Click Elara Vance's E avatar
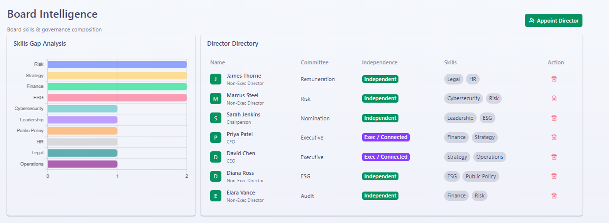 tap(215, 196)
